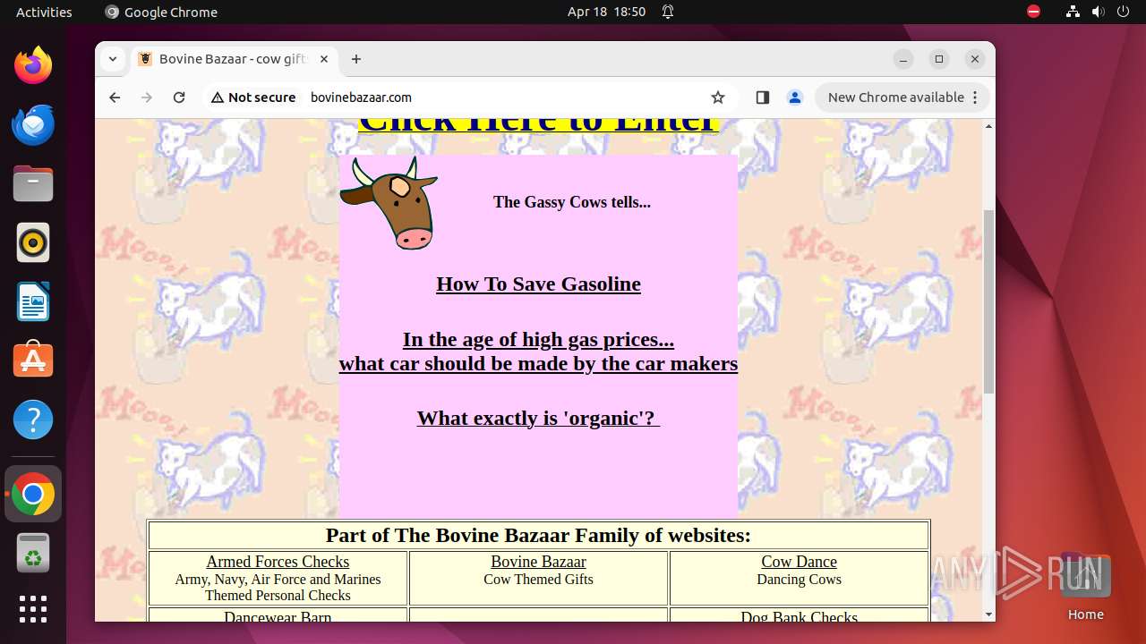Show site info via Not secure badge
Viewport: 1146px width, 644px height.
253,97
